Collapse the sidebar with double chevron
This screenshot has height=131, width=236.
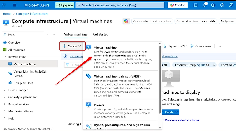click(x=54, y=34)
